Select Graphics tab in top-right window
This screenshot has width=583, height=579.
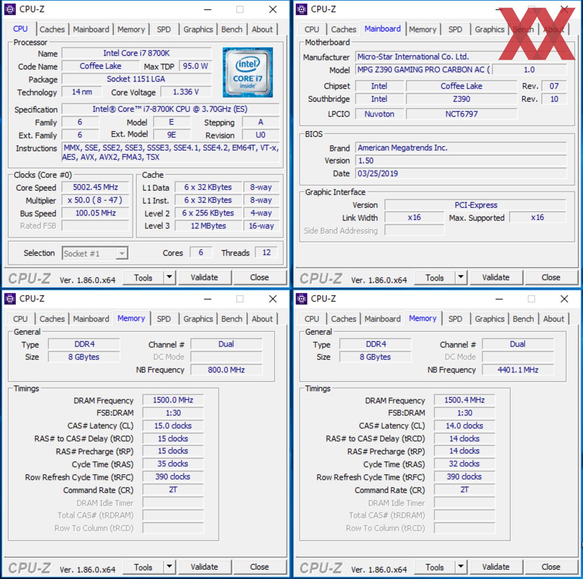tap(490, 29)
